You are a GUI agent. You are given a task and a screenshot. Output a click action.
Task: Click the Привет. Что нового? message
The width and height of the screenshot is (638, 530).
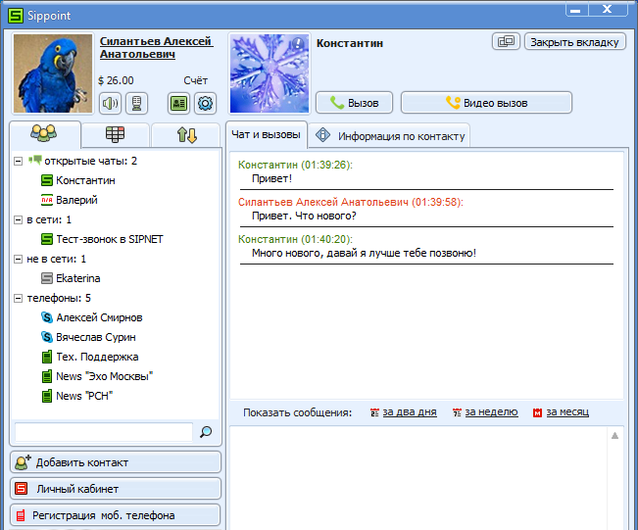[x=304, y=216]
